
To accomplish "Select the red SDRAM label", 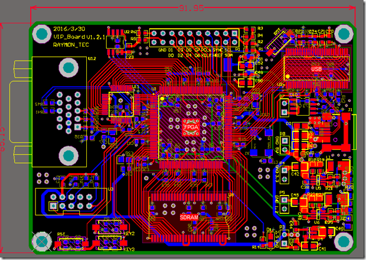I will (x=189, y=217).
